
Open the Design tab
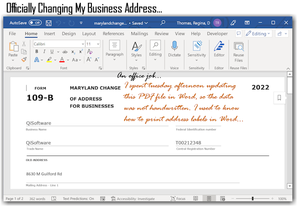(x=69, y=34)
